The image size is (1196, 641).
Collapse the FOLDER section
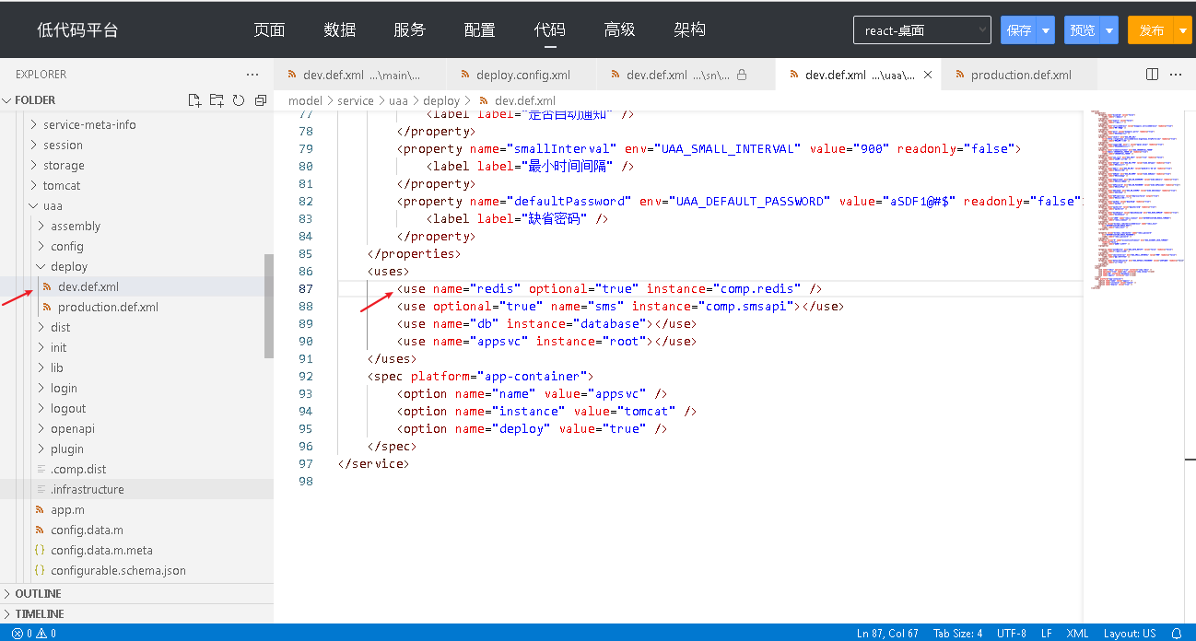coord(35,100)
